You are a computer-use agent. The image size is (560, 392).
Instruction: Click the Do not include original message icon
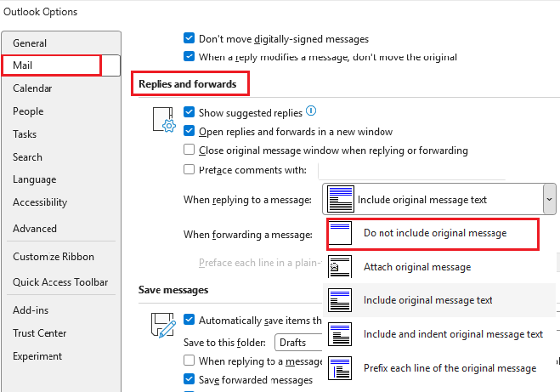click(340, 233)
